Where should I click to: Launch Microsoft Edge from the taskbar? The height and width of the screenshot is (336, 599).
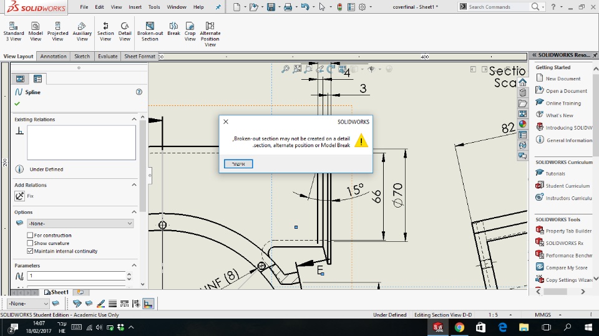502,327
